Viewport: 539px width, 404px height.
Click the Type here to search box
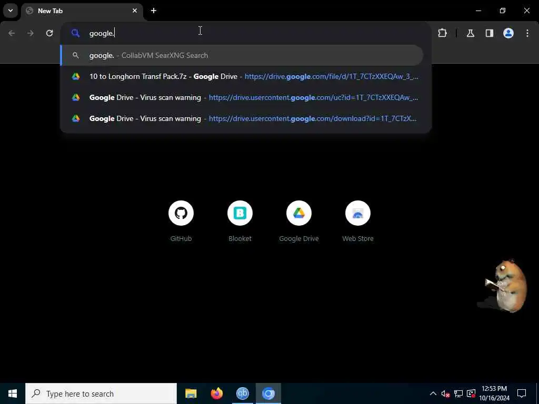(x=101, y=393)
